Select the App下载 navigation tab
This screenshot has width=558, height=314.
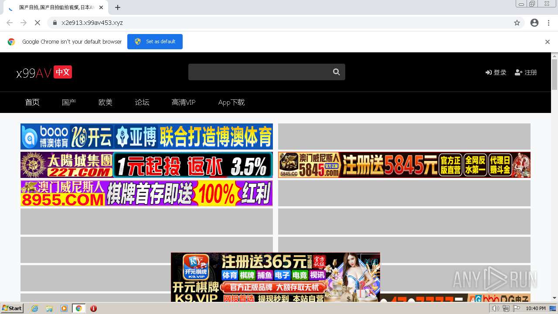click(231, 102)
